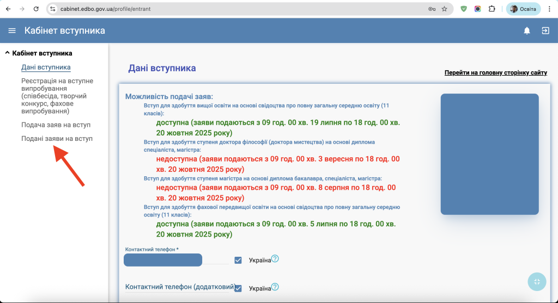
Task: Open the Освіта browser profile
Action: pos(523,9)
